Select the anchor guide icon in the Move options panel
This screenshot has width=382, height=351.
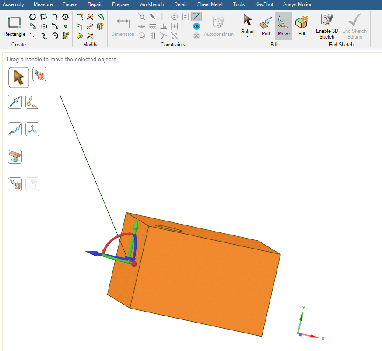32,102
